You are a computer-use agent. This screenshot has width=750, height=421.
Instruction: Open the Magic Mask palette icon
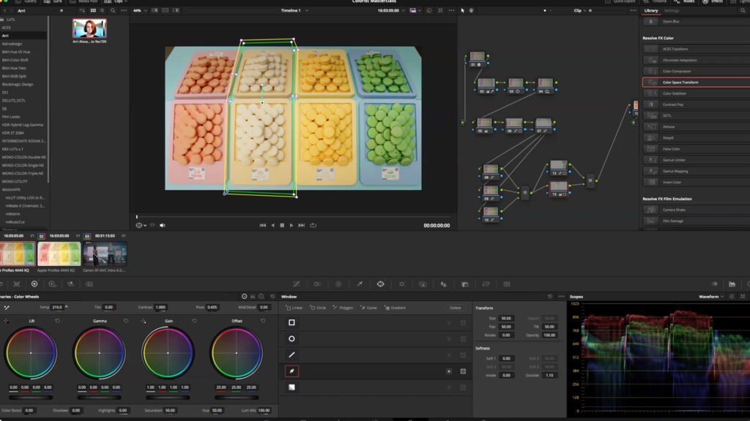[423, 284]
